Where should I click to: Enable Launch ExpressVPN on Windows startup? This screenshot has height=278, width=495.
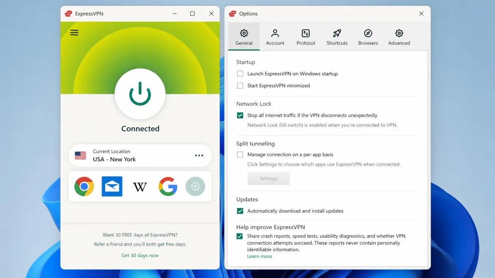pyautogui.click(x=240, y=74)
